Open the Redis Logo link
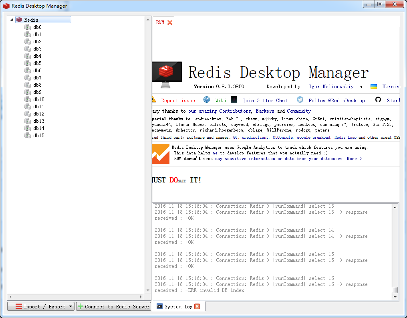The image size is (407, 318). click(345, 138)
